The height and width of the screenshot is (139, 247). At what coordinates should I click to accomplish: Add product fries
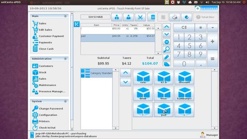[x=164, y=93]
